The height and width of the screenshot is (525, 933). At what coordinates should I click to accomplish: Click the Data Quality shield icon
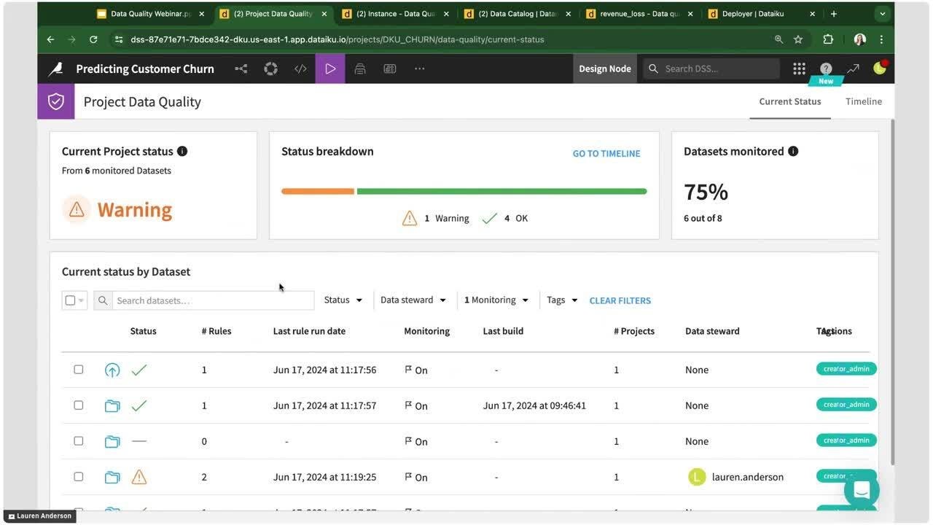coord(56,101)
